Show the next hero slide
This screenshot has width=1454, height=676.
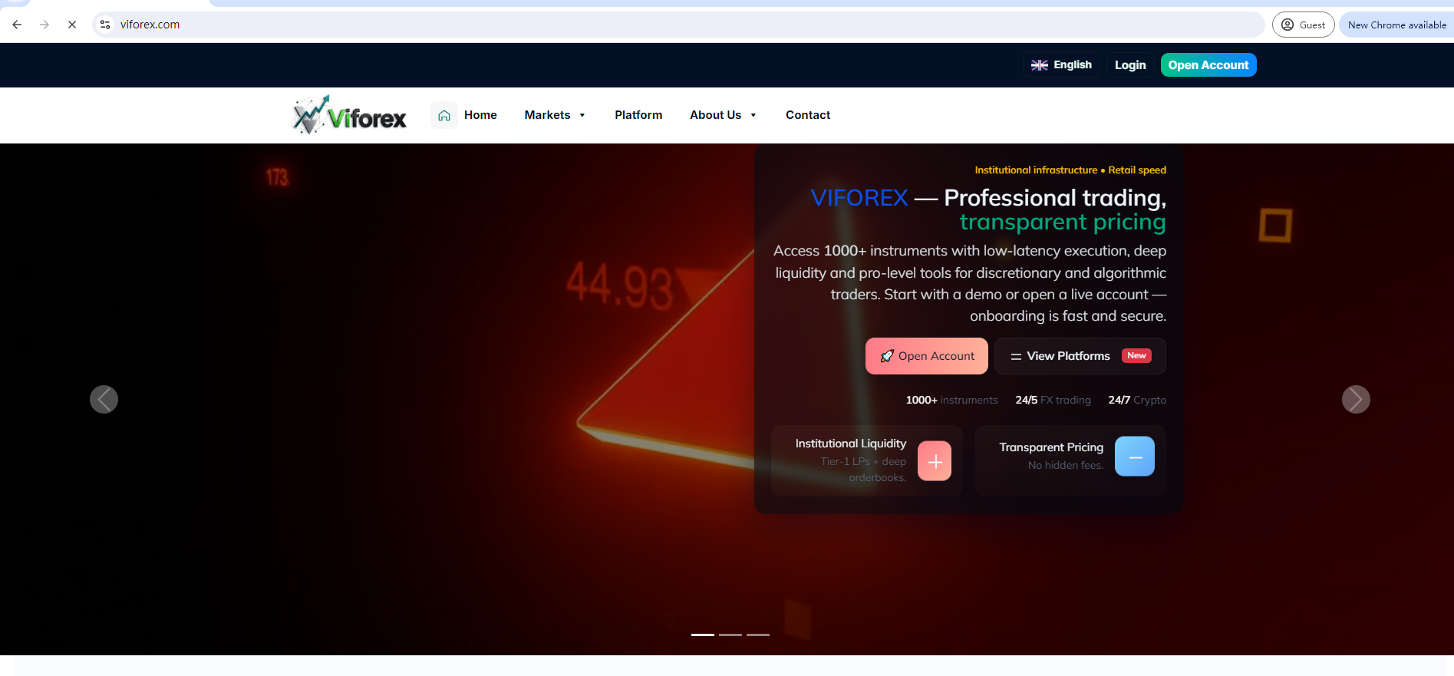click(1356, 399)
